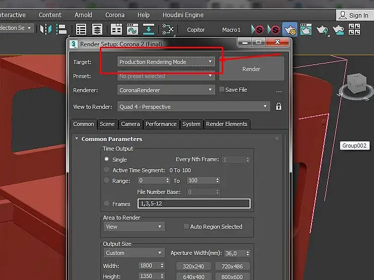
Task: Open the Arnold menu
Action: pos(83,15)
